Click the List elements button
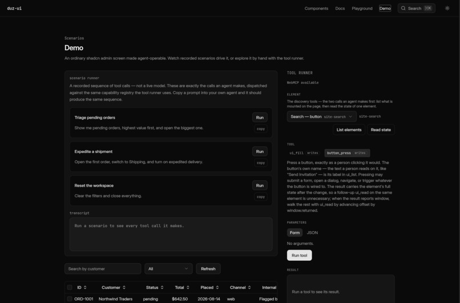This screenshot has height=303, width=460. point(349,130)
